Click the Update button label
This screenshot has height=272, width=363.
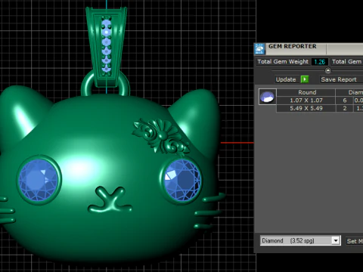pyautogui.click(x=286, y=79)
